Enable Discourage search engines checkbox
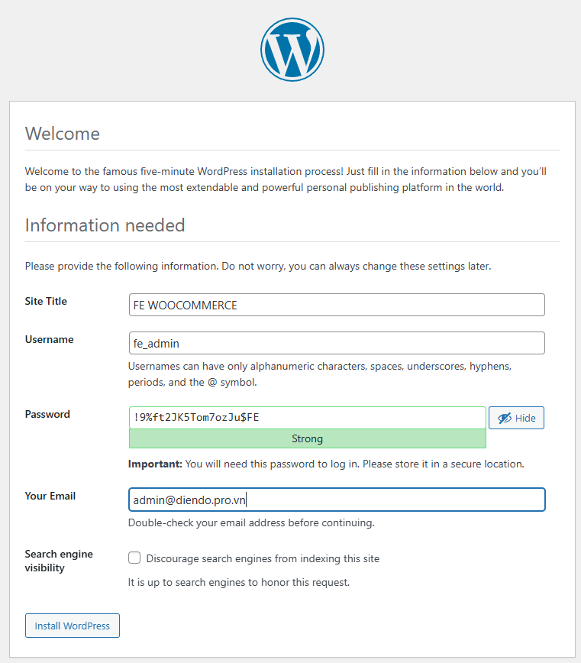581x663 pixels. click(x=134, y=558)
